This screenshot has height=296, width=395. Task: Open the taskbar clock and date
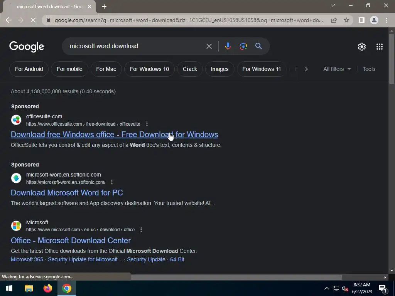coord(362,288)
